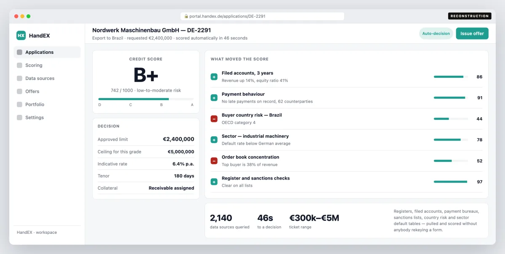Click the Top buyer is 38% of revenue text
Screen dimensions: 505x254
(x=250, y=165)
